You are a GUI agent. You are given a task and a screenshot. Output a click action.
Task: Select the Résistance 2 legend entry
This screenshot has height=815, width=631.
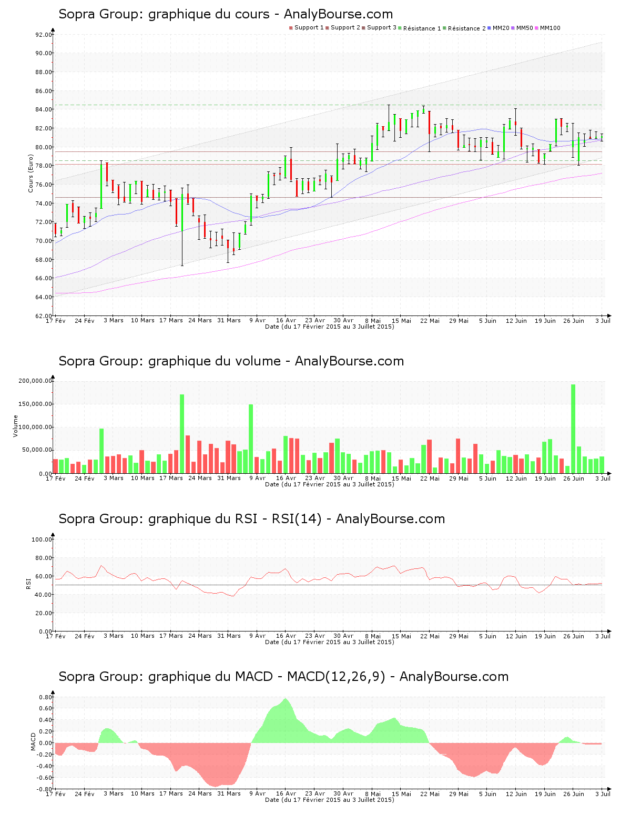coord(465,28)
